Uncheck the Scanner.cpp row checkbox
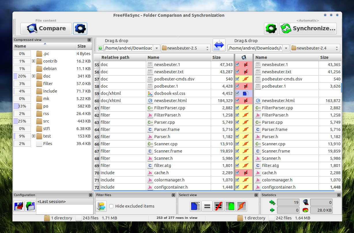Image resolution: width=354 pixels, height=233 pixels. (x=237, y=144)
